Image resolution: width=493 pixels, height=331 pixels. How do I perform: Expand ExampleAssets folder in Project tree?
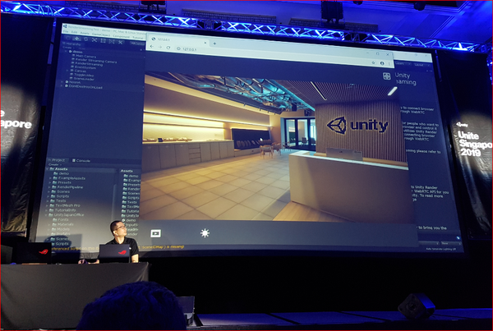49,178
